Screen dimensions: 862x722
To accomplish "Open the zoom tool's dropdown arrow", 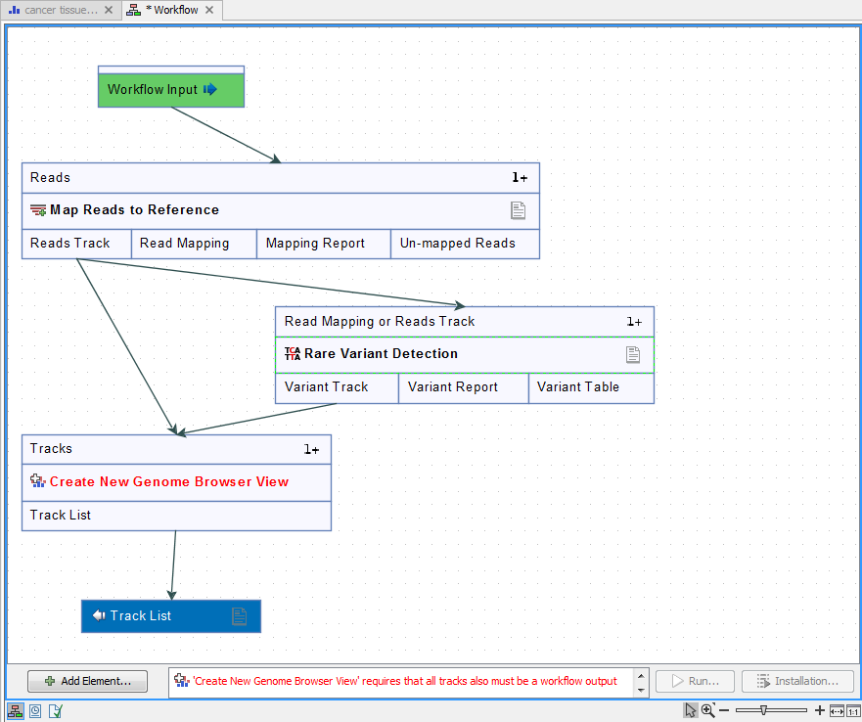I will point(715,703).
